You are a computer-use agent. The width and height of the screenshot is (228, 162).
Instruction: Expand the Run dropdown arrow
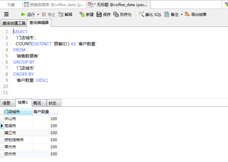click(38, 14)
